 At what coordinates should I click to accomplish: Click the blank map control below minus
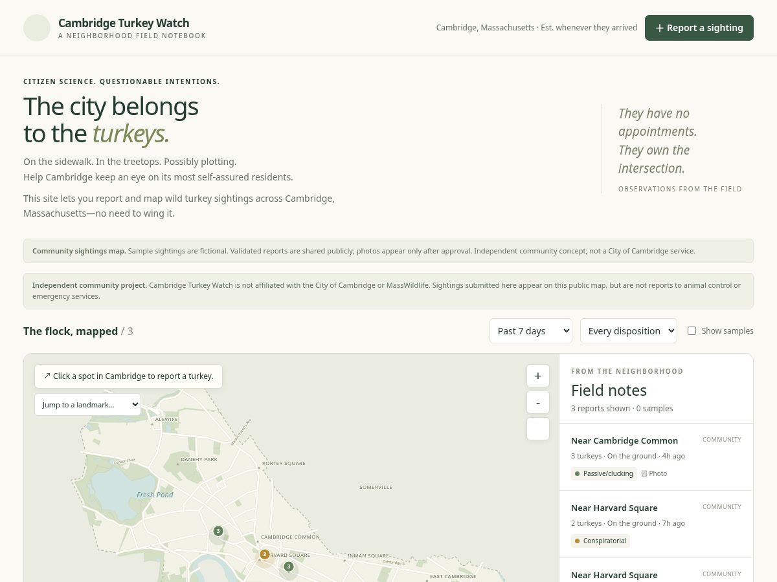point(538,429)
